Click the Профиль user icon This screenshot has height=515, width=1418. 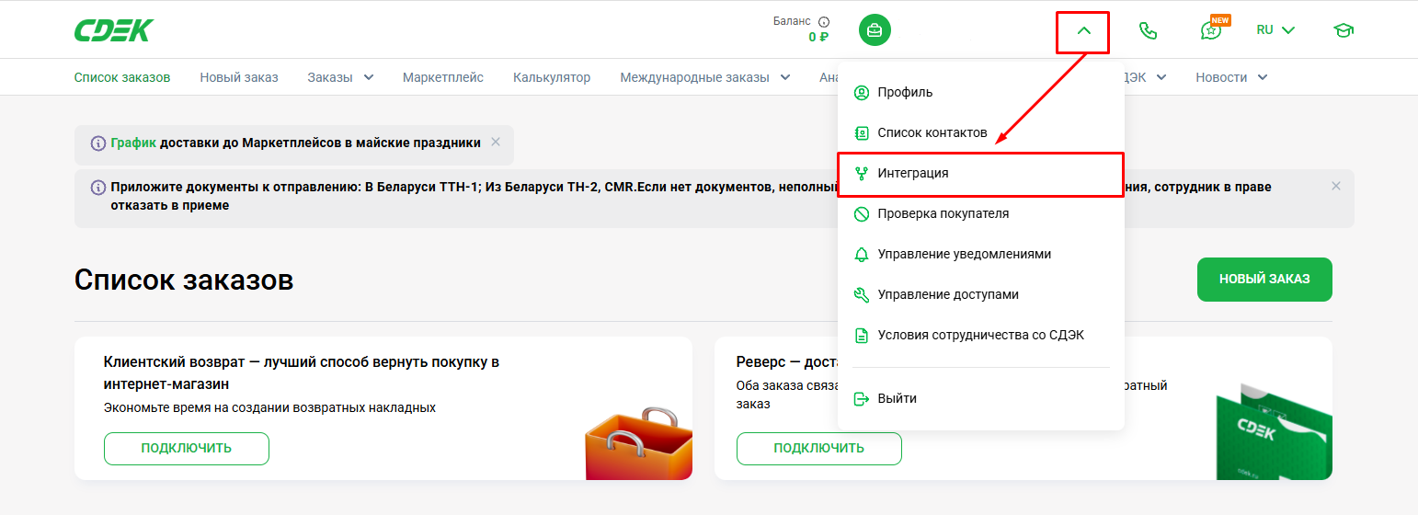862,92
